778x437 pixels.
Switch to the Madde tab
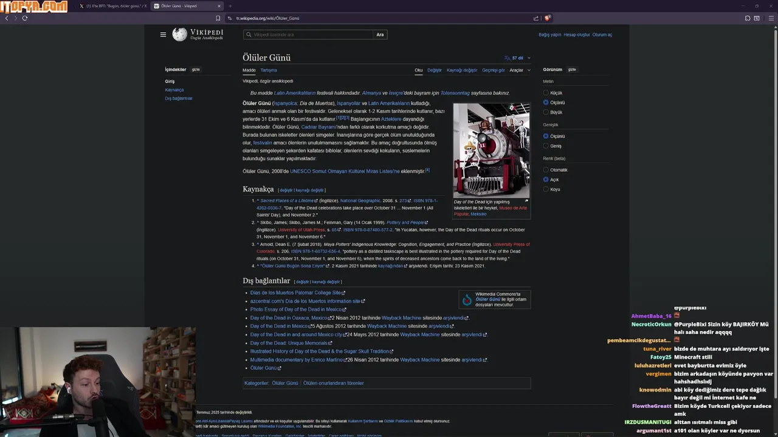click(x=249, y=70)
